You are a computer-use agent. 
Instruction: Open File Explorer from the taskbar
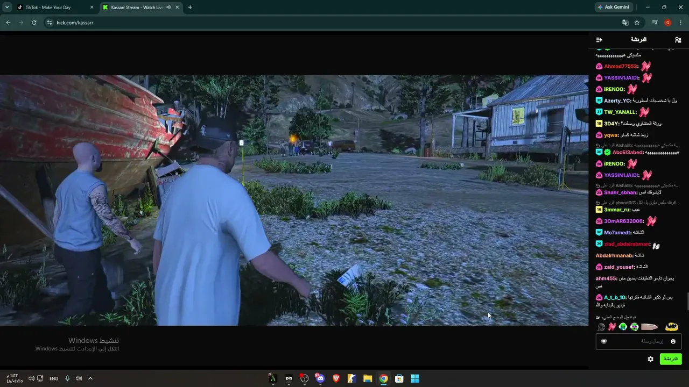368,378
